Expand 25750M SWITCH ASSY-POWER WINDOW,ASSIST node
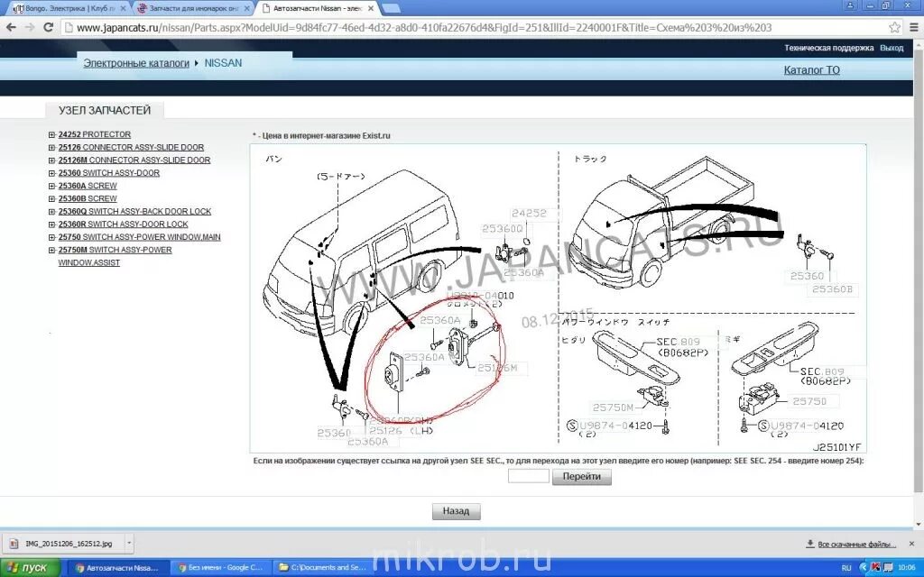 tap(51, 251)
